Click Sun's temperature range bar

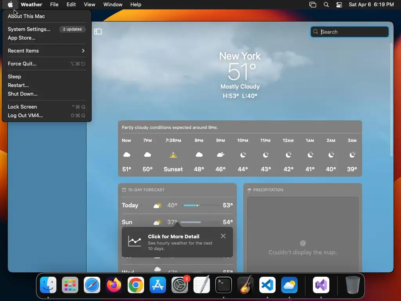[x=201, y=222]
